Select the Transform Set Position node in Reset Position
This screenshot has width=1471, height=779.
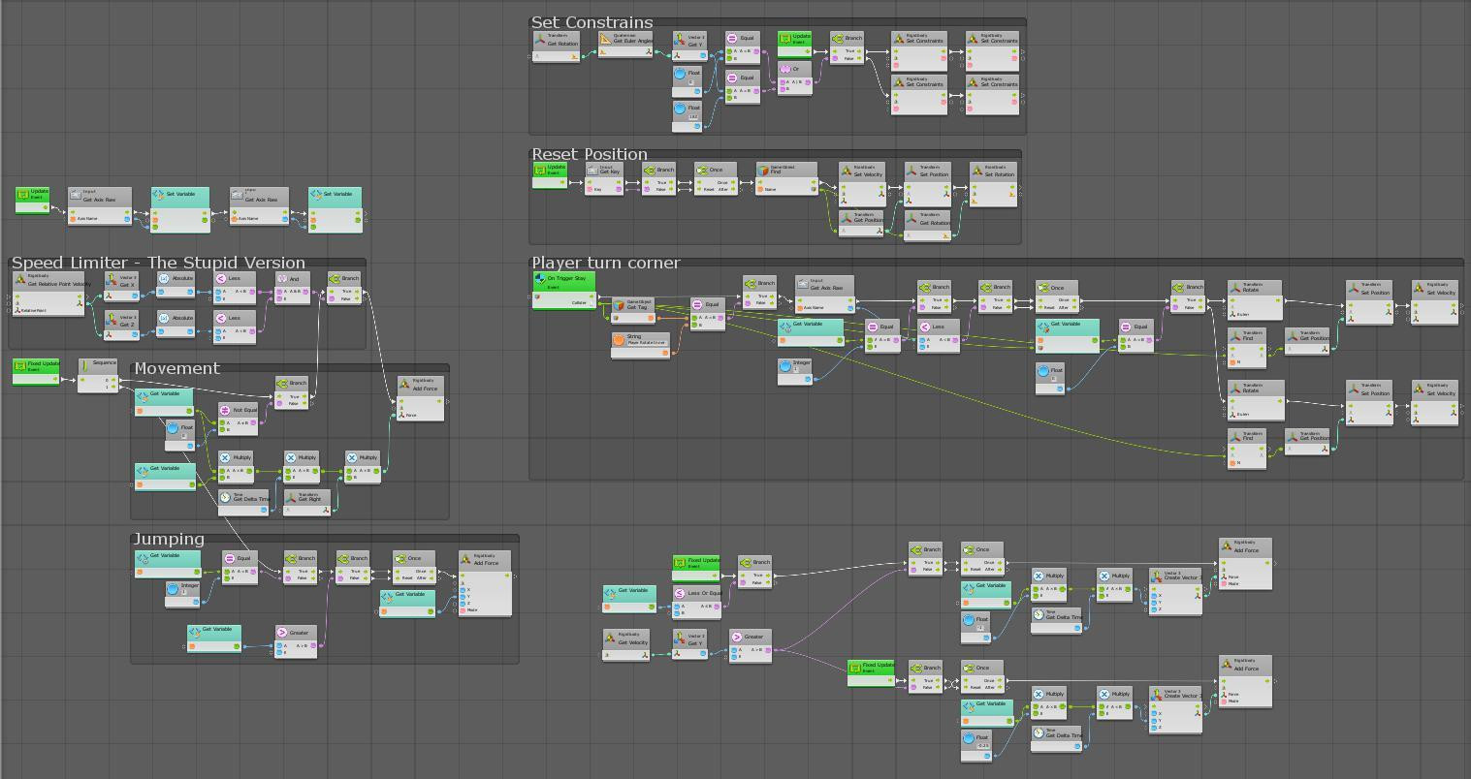click(x=927, y=184)
